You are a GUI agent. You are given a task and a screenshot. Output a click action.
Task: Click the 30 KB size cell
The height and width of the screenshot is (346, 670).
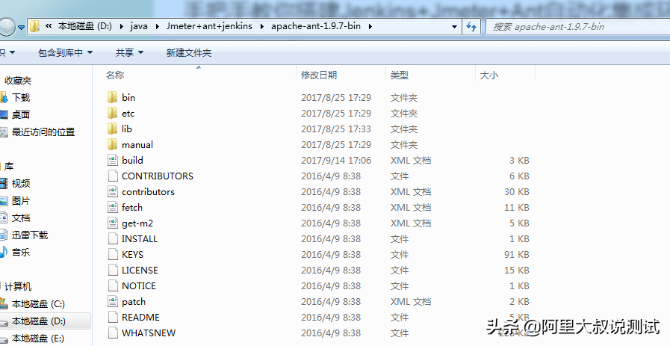tap(517, 191)
